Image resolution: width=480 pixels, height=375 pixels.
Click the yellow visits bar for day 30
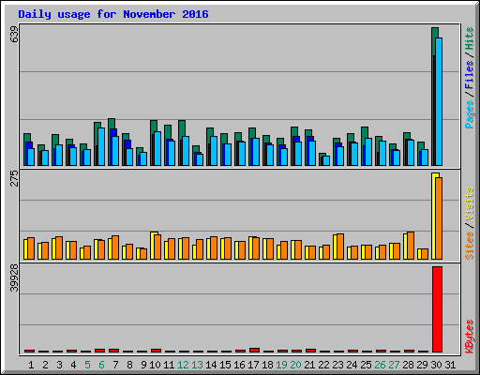coord(433,216)
